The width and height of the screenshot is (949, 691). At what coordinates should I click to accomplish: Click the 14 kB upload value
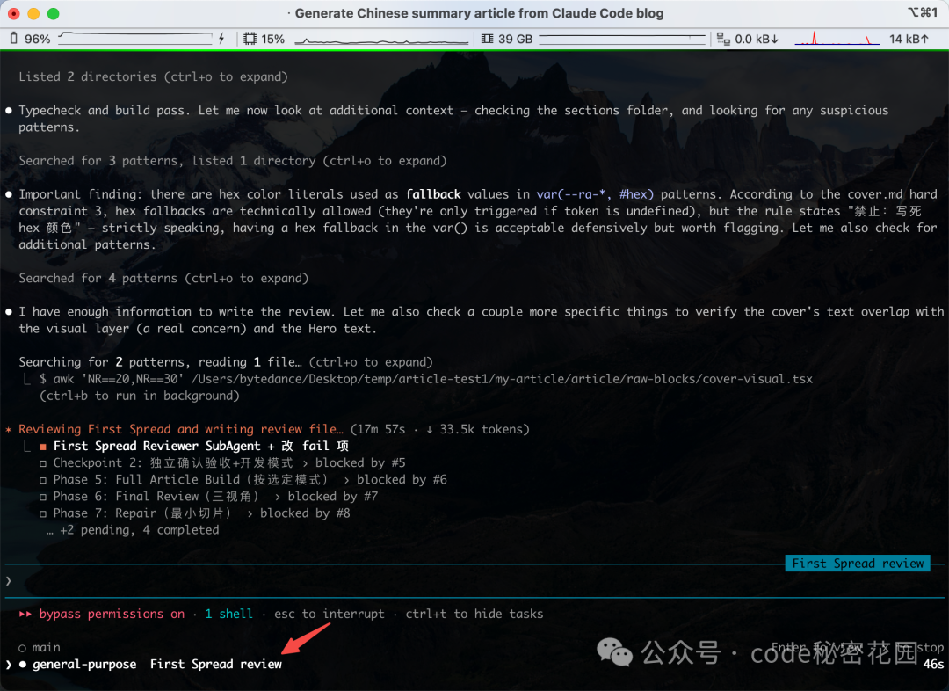[909, 39]
